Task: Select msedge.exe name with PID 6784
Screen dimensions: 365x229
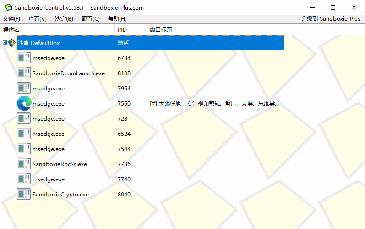Action: click(x=49, y=58)
